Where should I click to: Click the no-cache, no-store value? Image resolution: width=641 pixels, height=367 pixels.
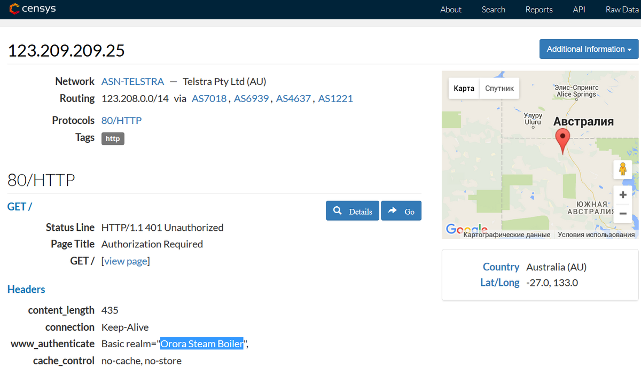142,361
